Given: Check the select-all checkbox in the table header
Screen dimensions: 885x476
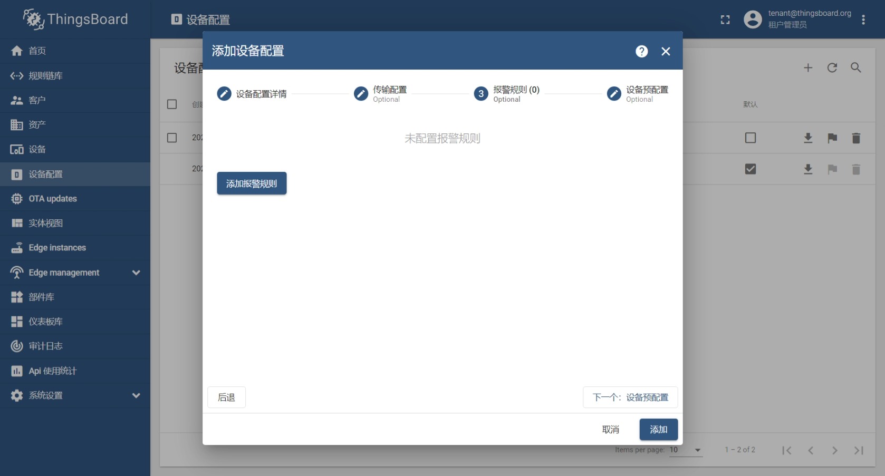Looking at the screenshot, I should (x=172, y=104).
